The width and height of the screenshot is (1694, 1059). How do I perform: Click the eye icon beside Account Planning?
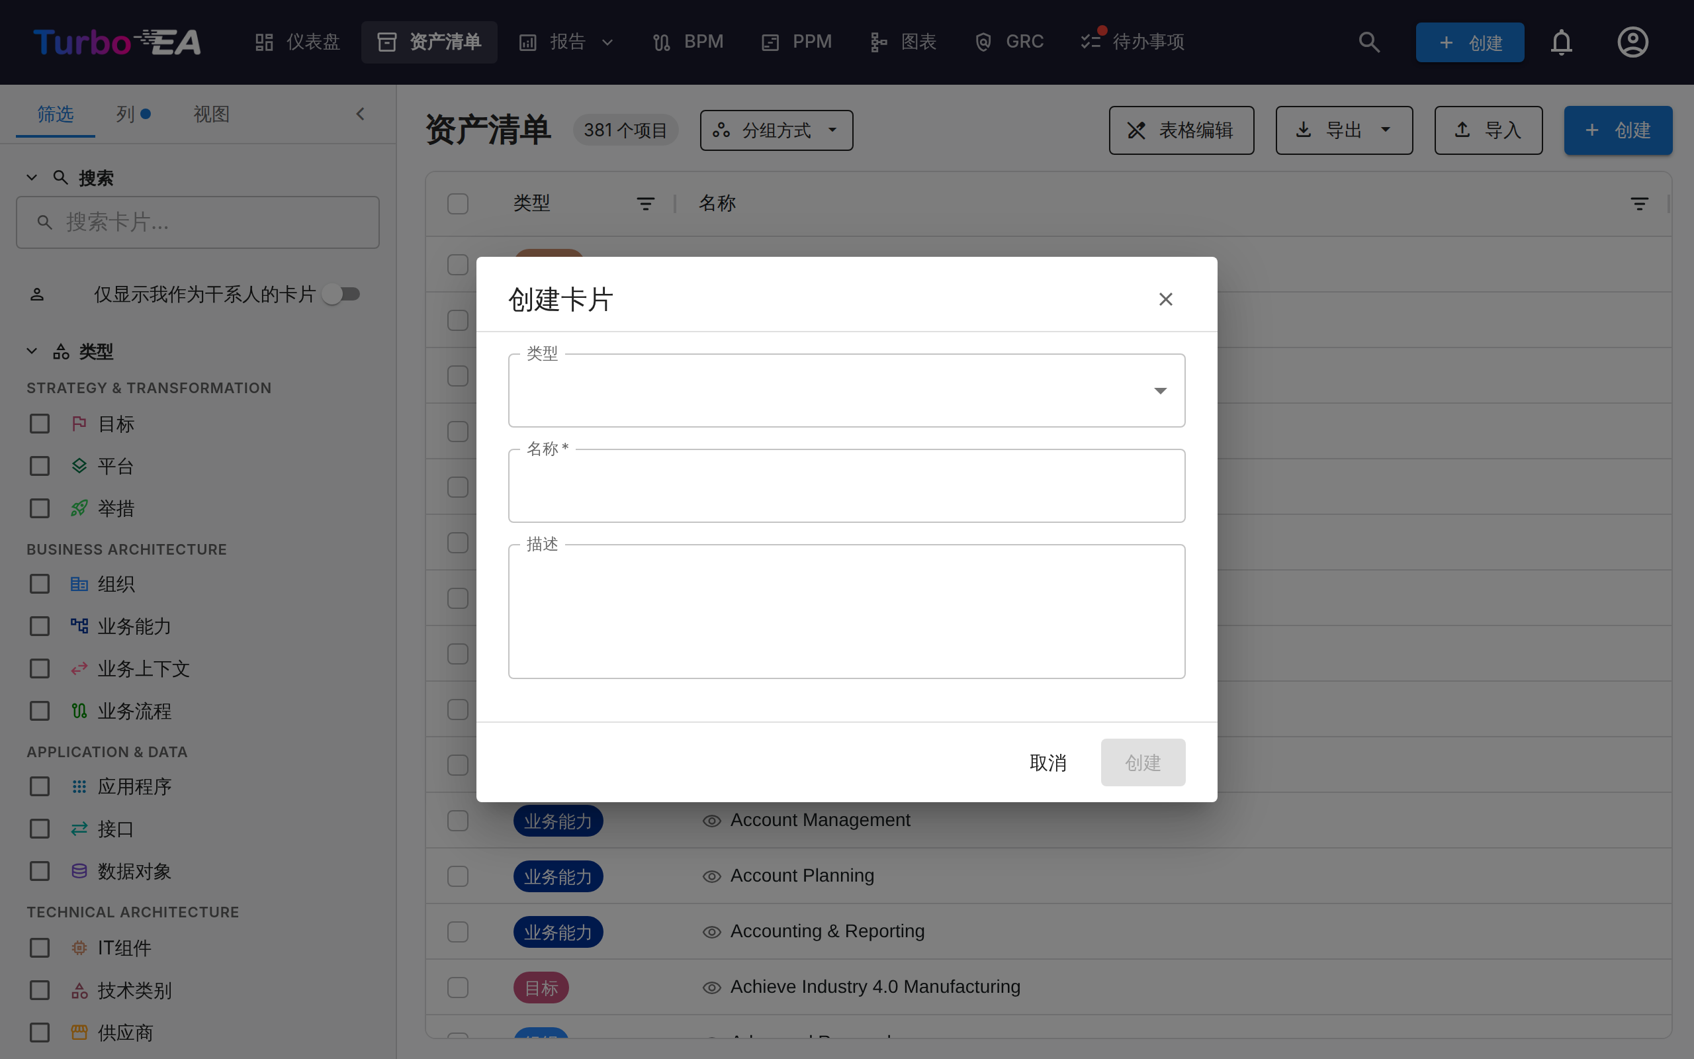[x=712, y=876]
